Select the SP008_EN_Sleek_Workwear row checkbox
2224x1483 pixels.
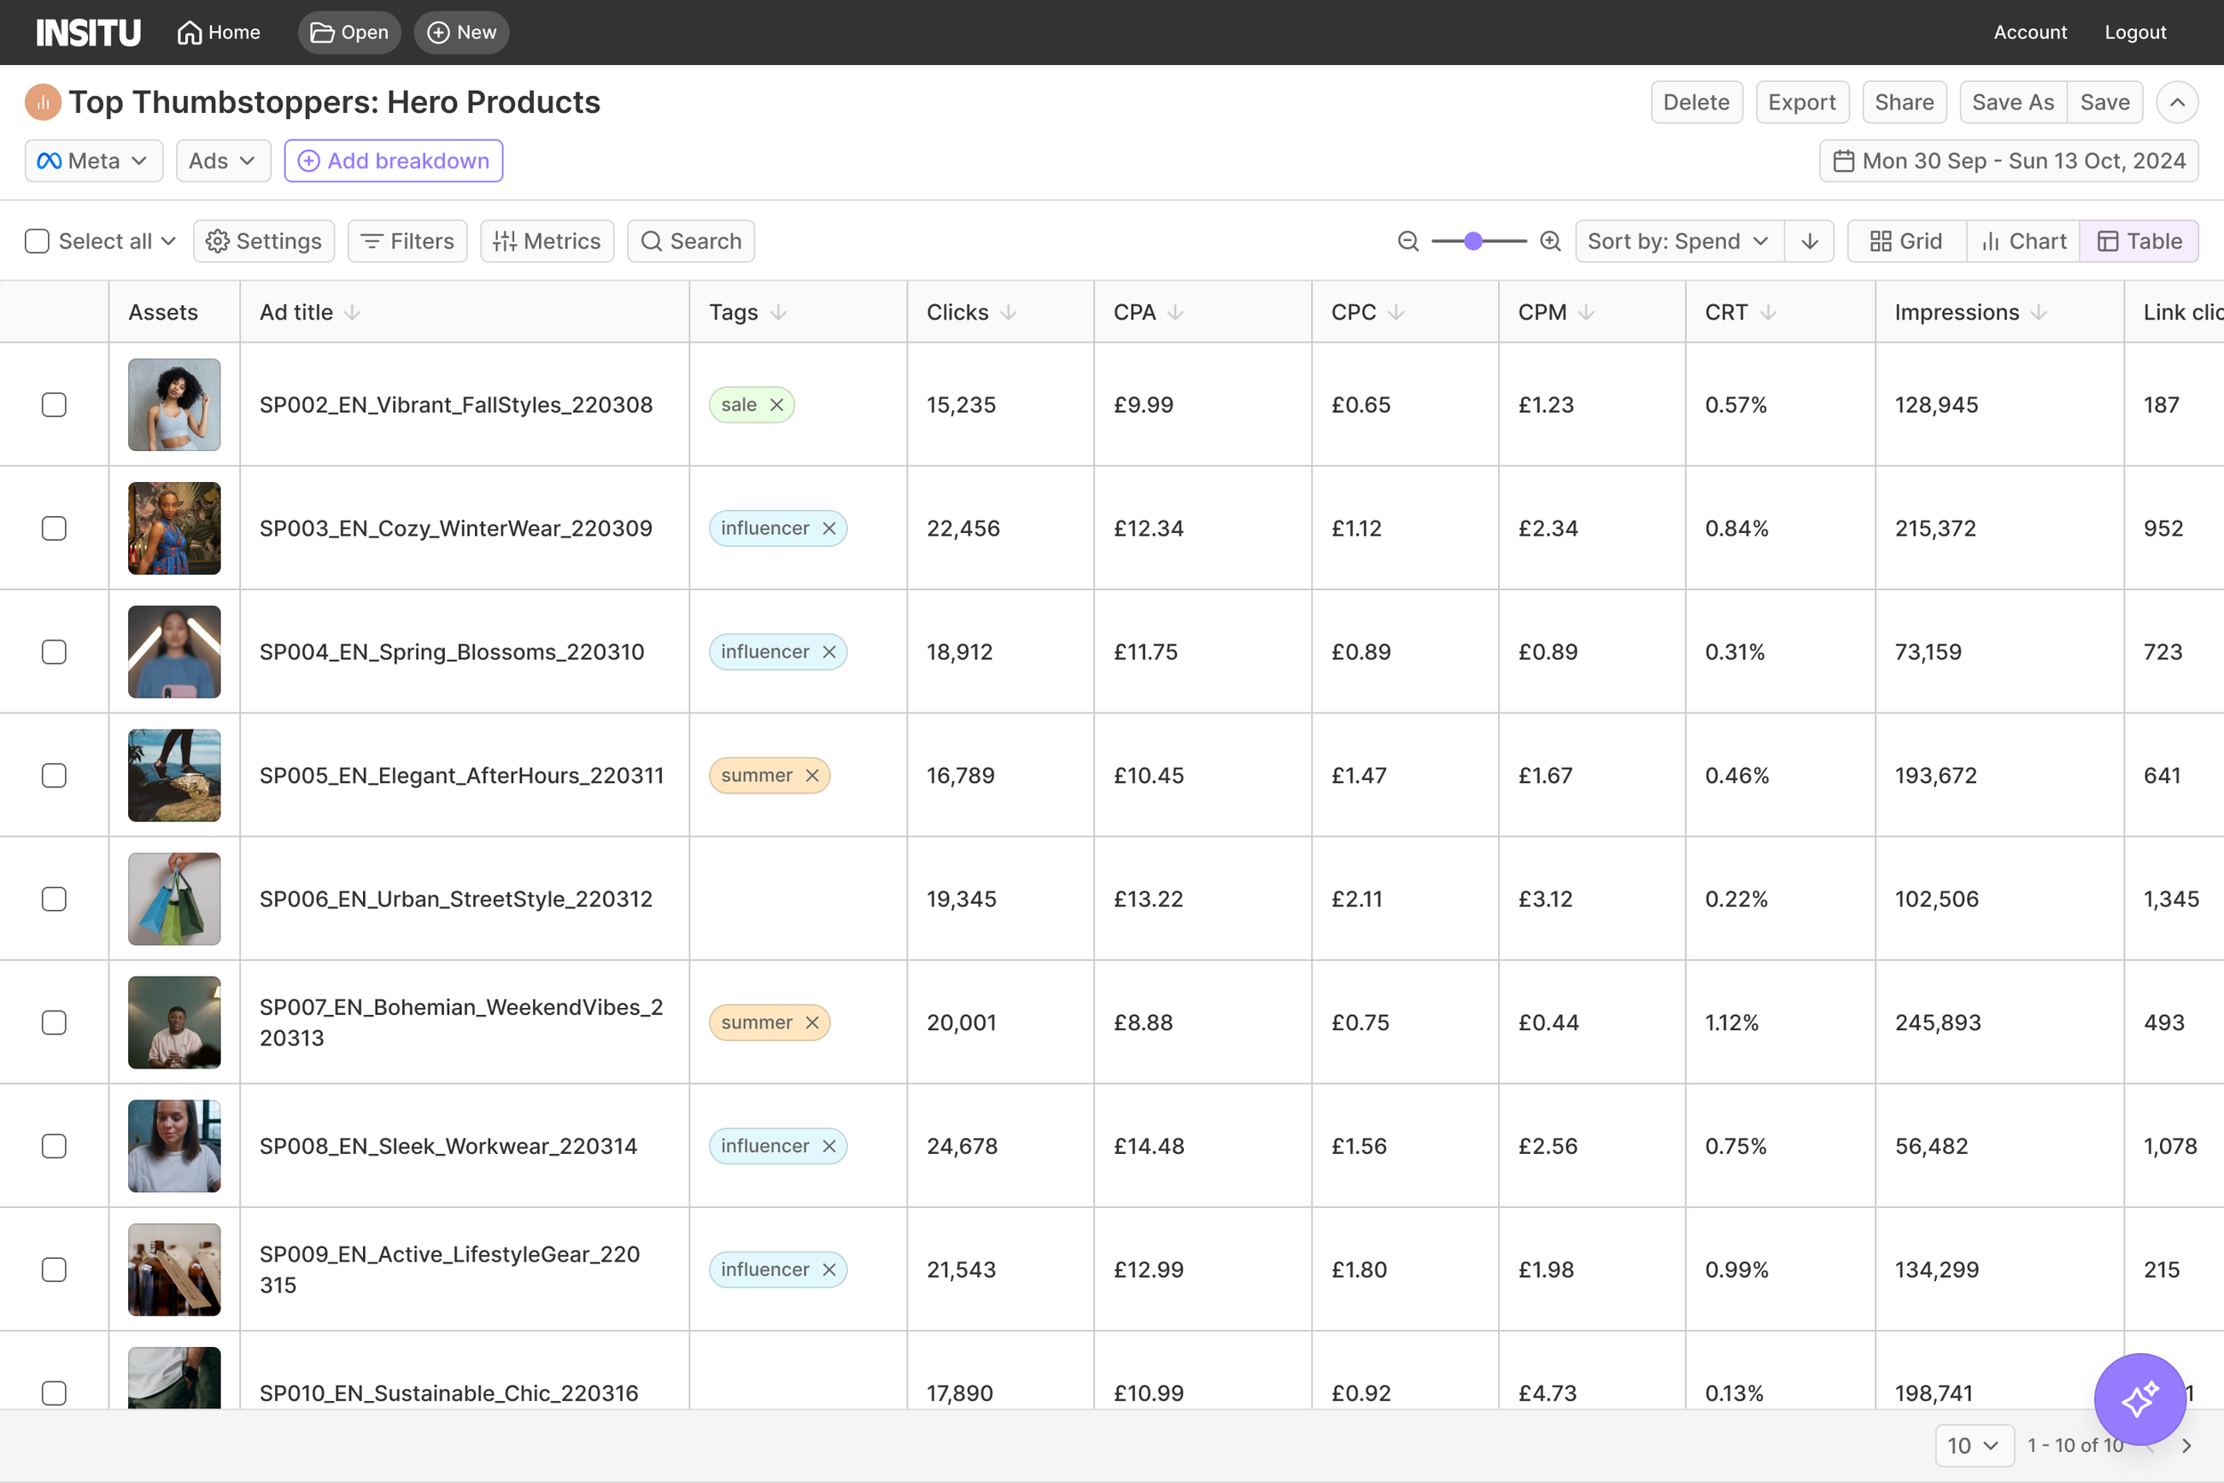tap(54, 1147)
